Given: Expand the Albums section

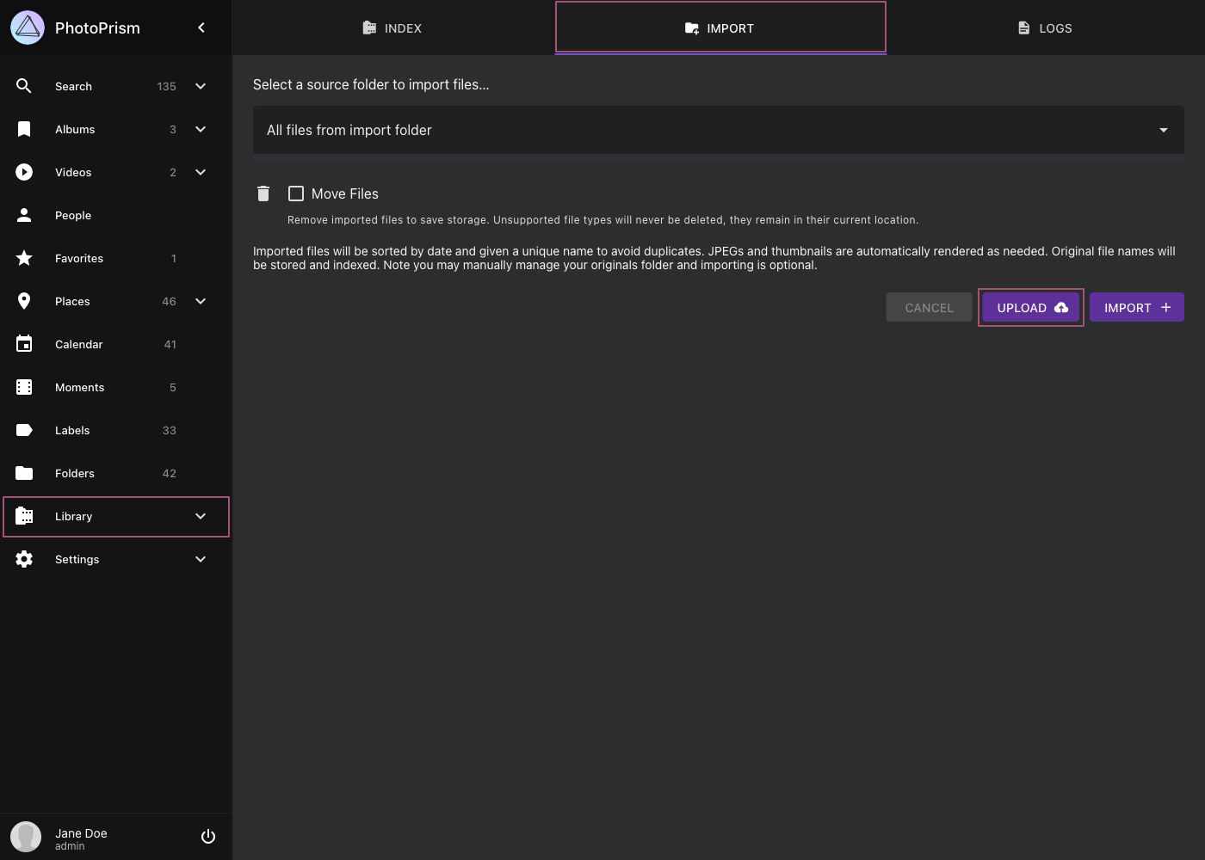Looking at the screenshot, I should click(x=201, y=129).
